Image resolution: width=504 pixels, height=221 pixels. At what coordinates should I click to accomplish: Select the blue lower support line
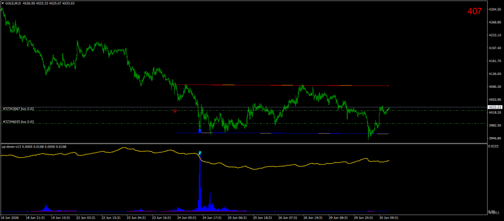pyautogui.click(x=282, y=133)
